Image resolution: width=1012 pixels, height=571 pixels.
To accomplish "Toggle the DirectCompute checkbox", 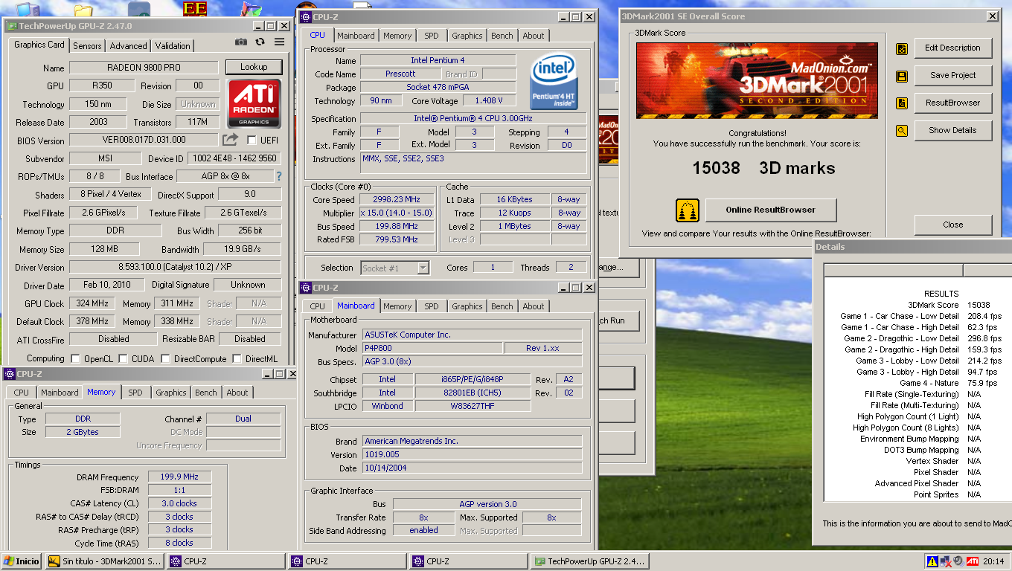I will click(165, 359).
